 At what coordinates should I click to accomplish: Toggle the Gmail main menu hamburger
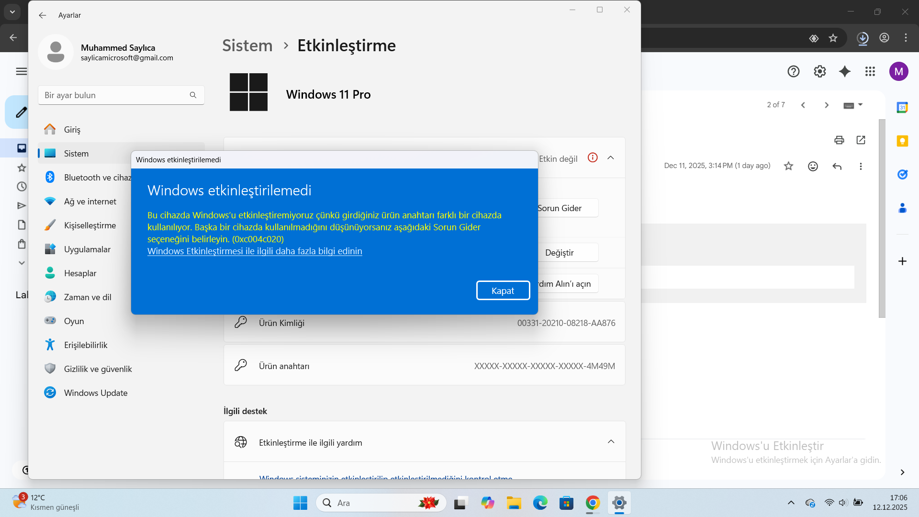pyautogui.click(x=22, y=71)
